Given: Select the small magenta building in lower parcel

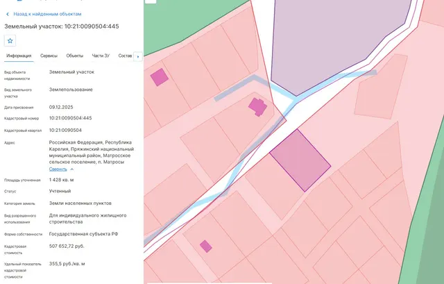Looking at the screenshot, I should coord(206,246).
